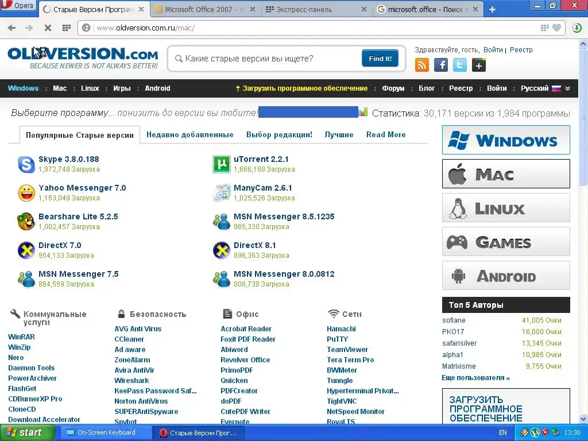Click in the old versions search field
588x441 pixels.
pos(266,59)
